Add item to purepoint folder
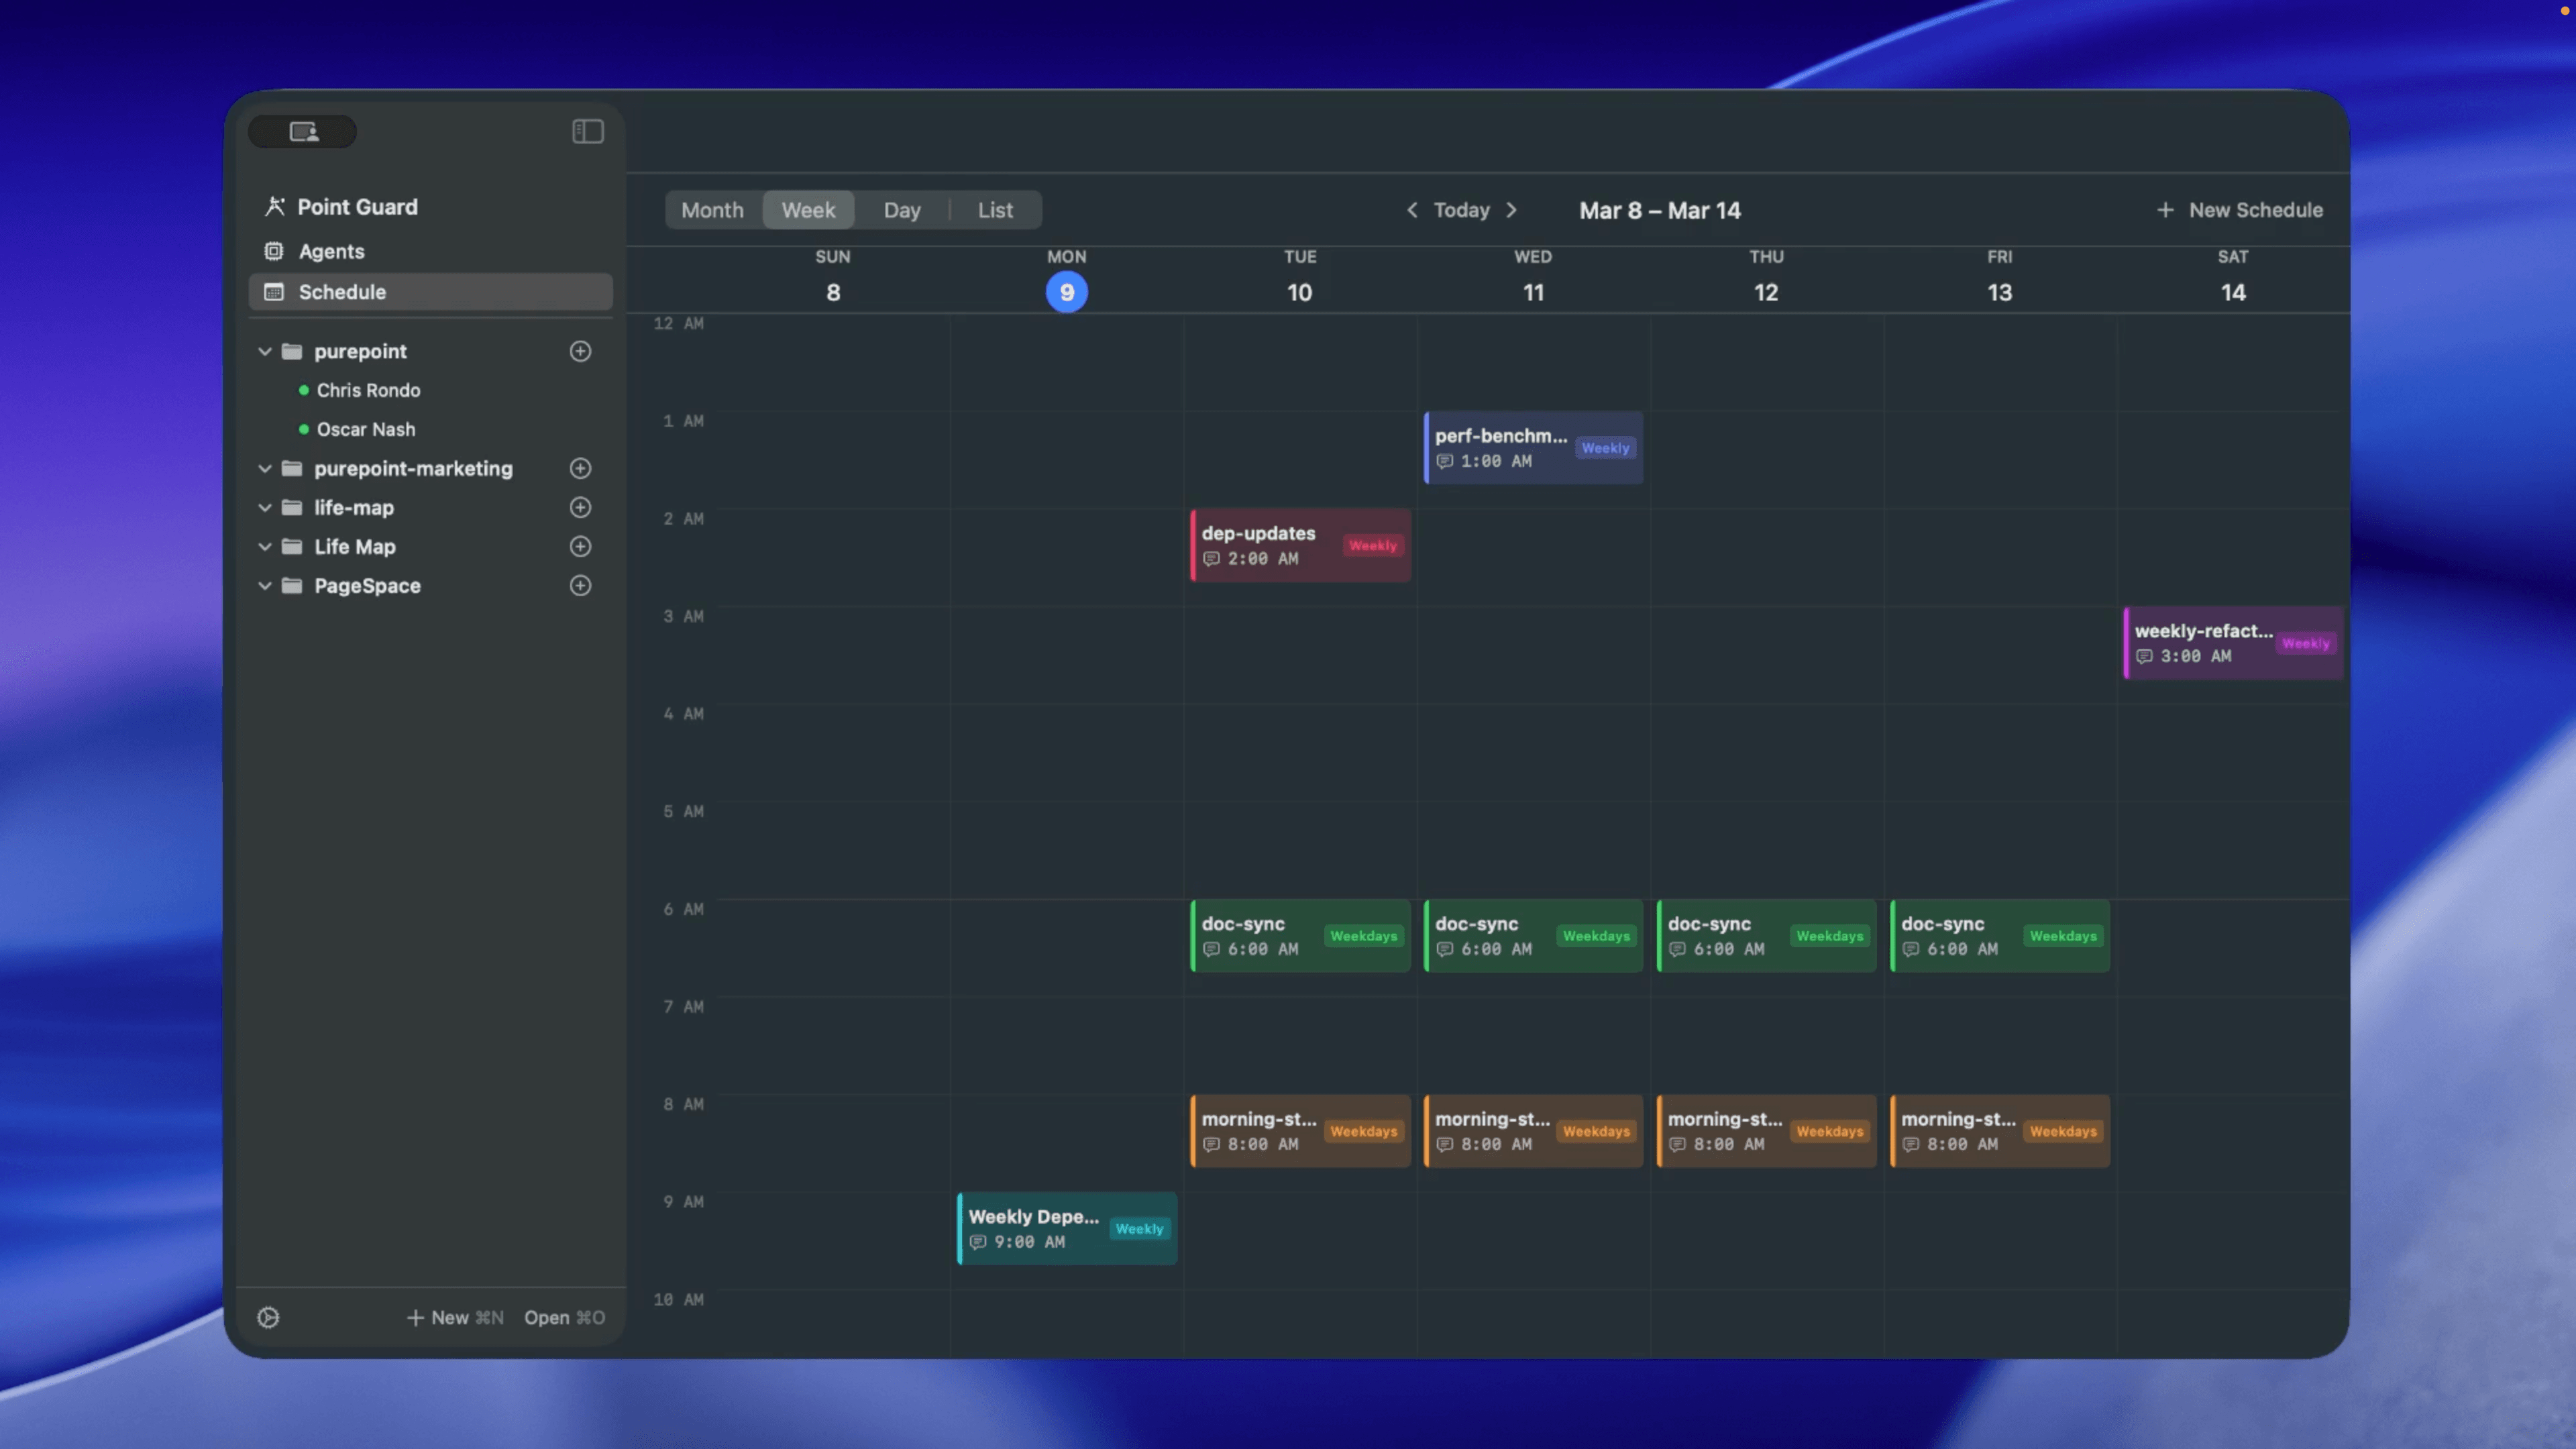This screenshot has height=1449, width=2576. pyautogui.click(x=580, y=351)
